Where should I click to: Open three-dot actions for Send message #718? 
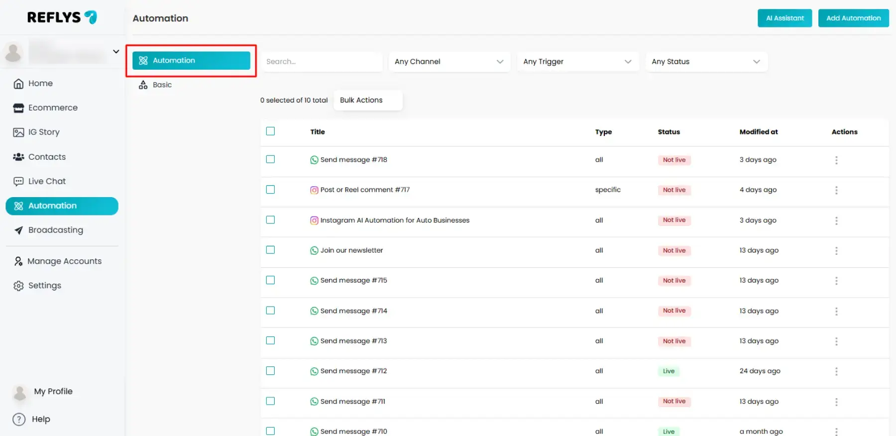[x=836, y=160]
